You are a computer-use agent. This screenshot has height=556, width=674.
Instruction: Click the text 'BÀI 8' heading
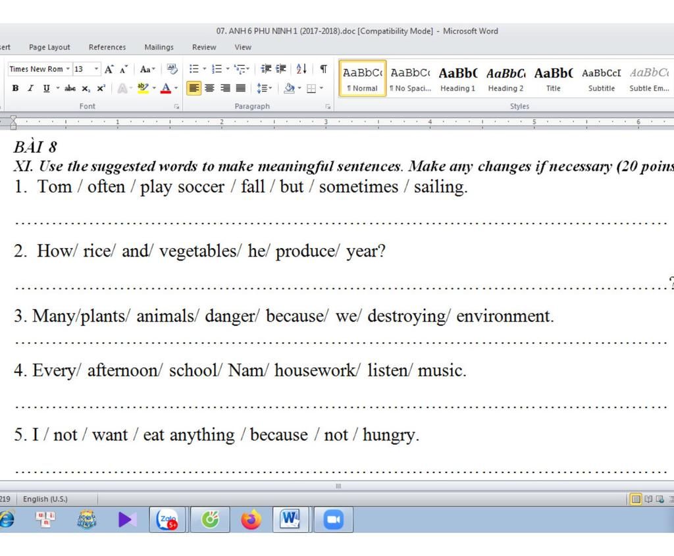(x=36, y=147)
